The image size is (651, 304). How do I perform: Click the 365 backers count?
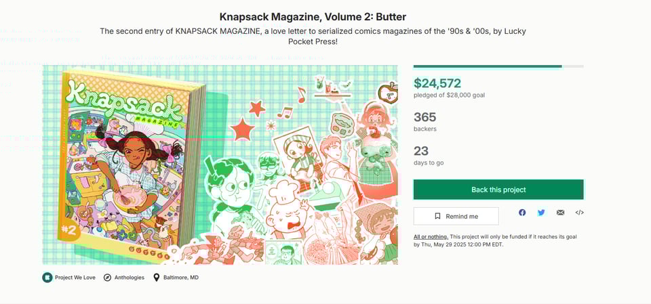click(x=425, y=117)
